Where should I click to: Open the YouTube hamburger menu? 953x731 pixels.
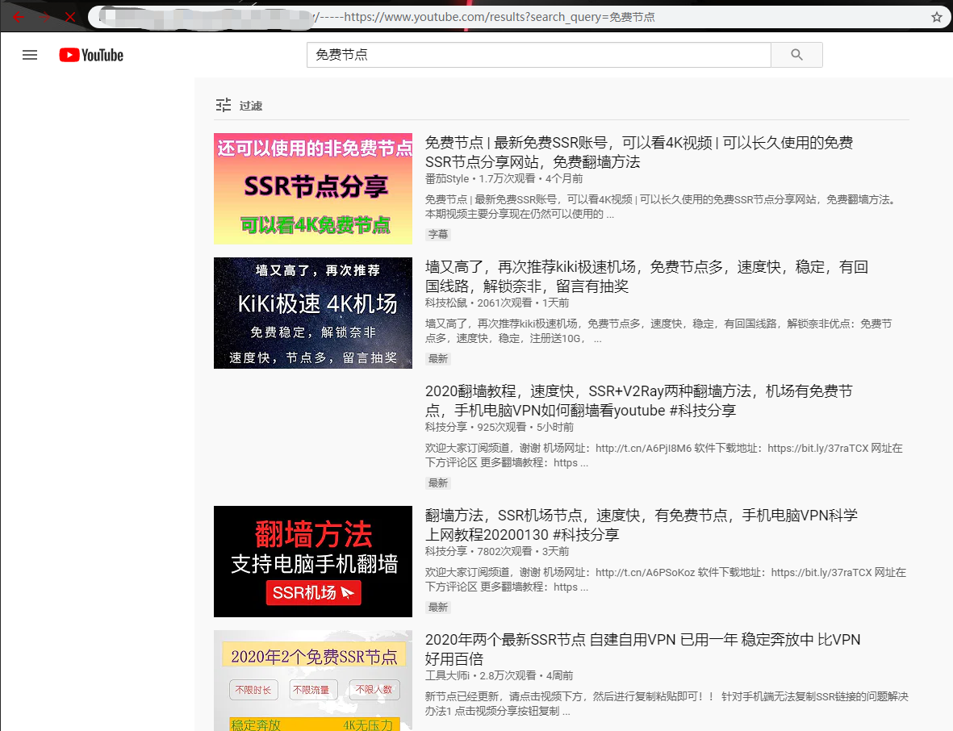click(30, 56)
